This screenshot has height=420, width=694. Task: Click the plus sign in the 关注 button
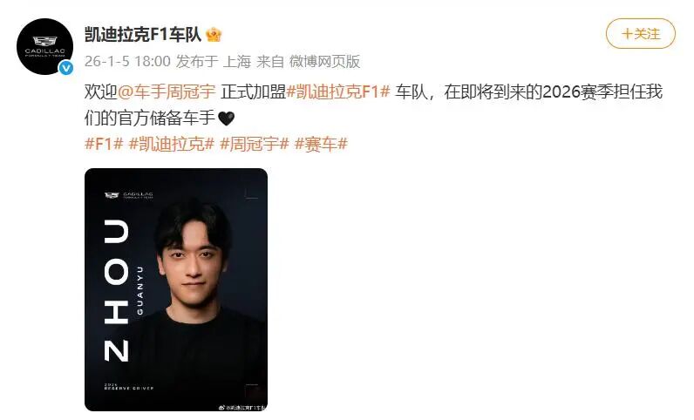click(627, 34)
